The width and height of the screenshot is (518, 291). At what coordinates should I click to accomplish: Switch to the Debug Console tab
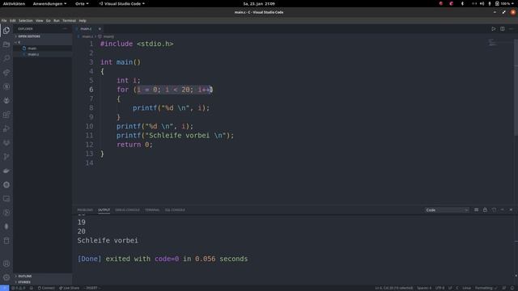click(x=127, y=210)
